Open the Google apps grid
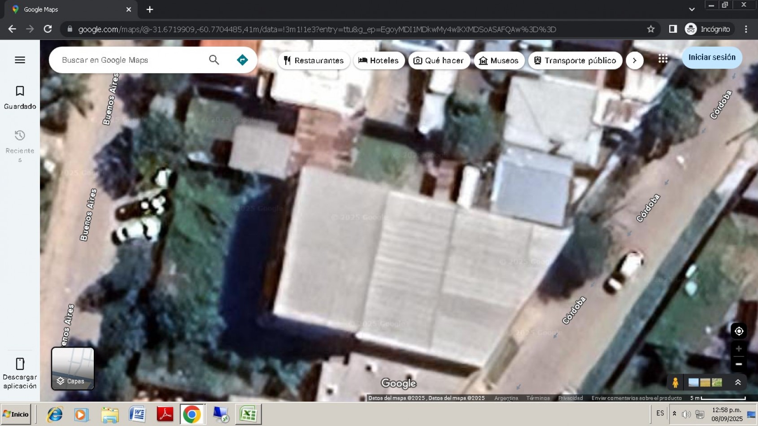This screenshot has height=426, width=758. [663, 59]
